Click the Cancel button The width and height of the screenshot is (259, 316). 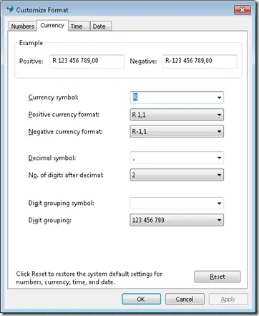pos(185,299)
